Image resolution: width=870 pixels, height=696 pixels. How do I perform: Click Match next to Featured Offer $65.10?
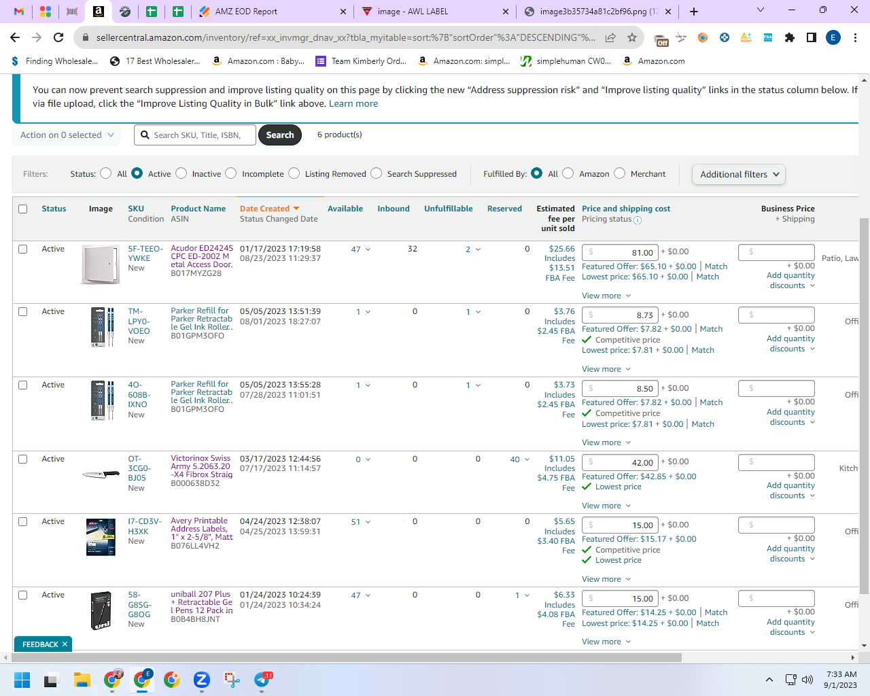click(x=716, y=266)
